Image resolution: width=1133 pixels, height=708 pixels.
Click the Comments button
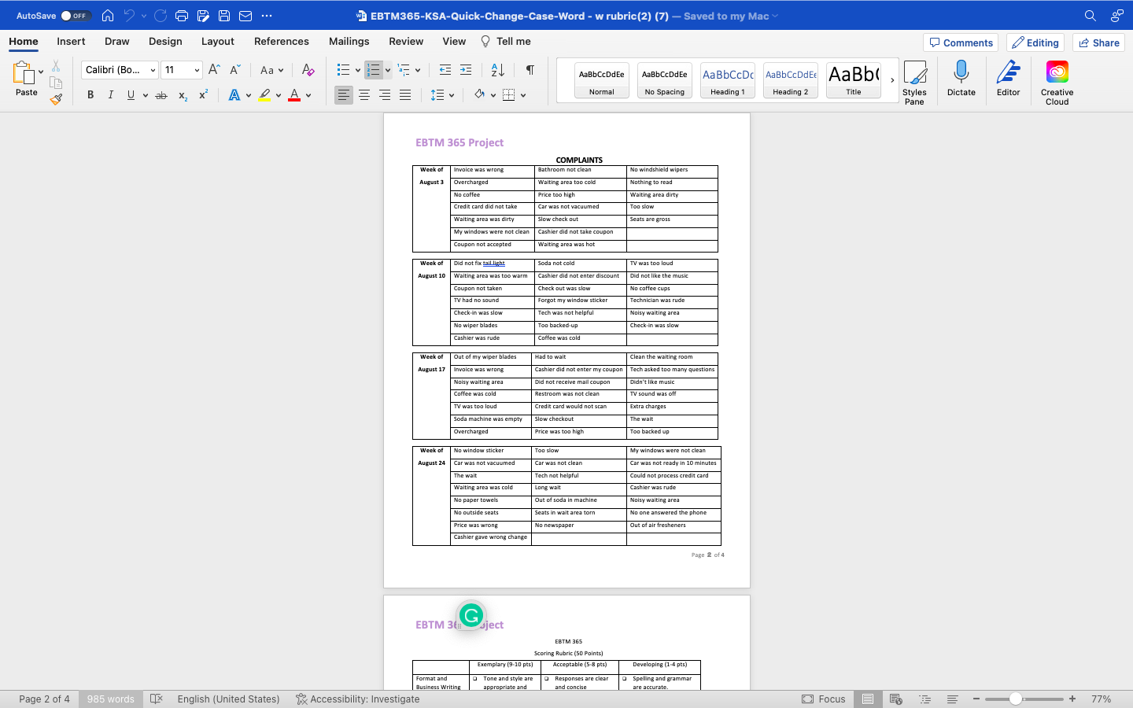point(961,42)
